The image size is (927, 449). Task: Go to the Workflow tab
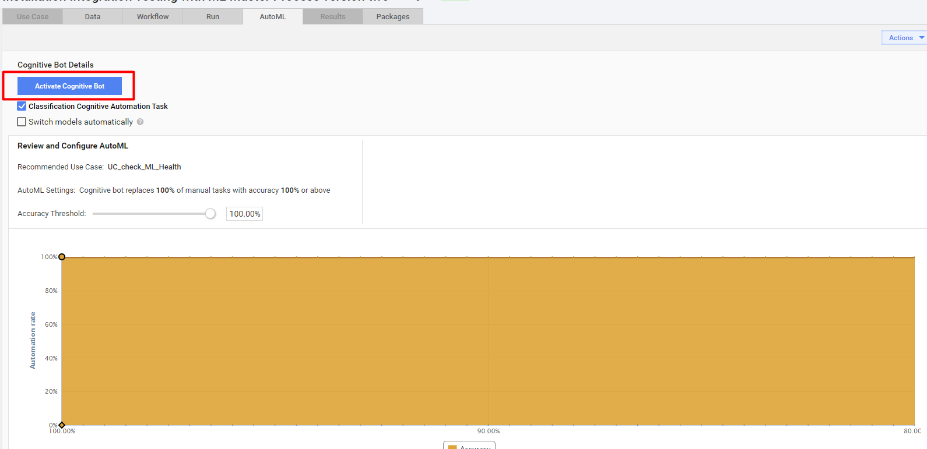click(153, 17)
